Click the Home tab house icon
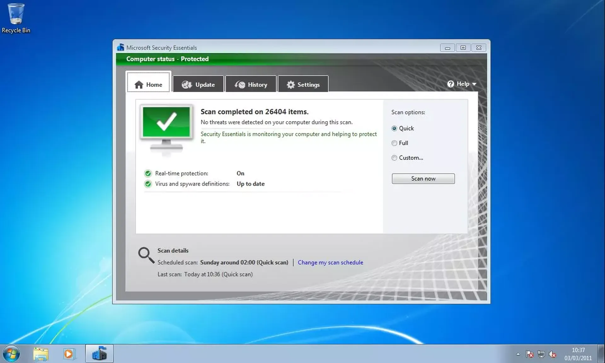605x363 pixels. [140, 85]
